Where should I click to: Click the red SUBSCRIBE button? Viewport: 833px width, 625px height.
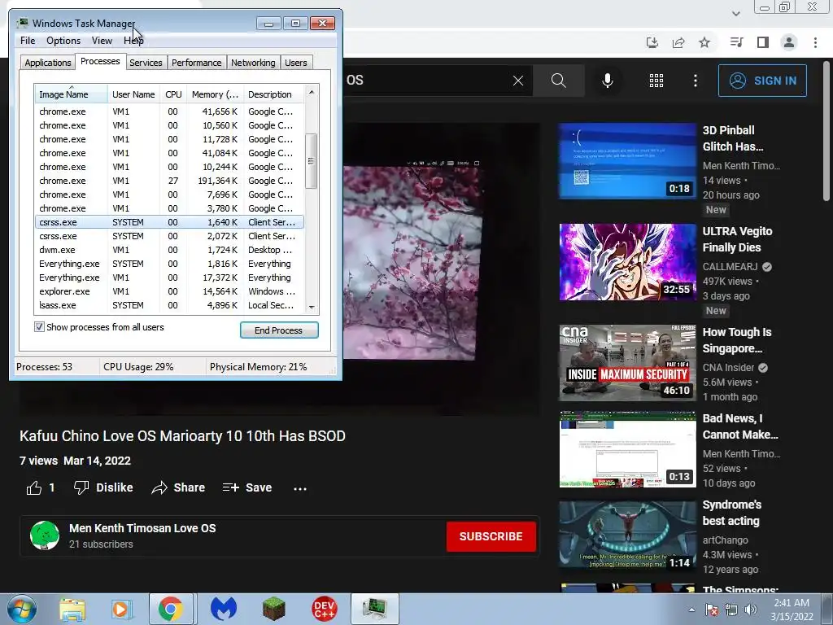[491, 536]
